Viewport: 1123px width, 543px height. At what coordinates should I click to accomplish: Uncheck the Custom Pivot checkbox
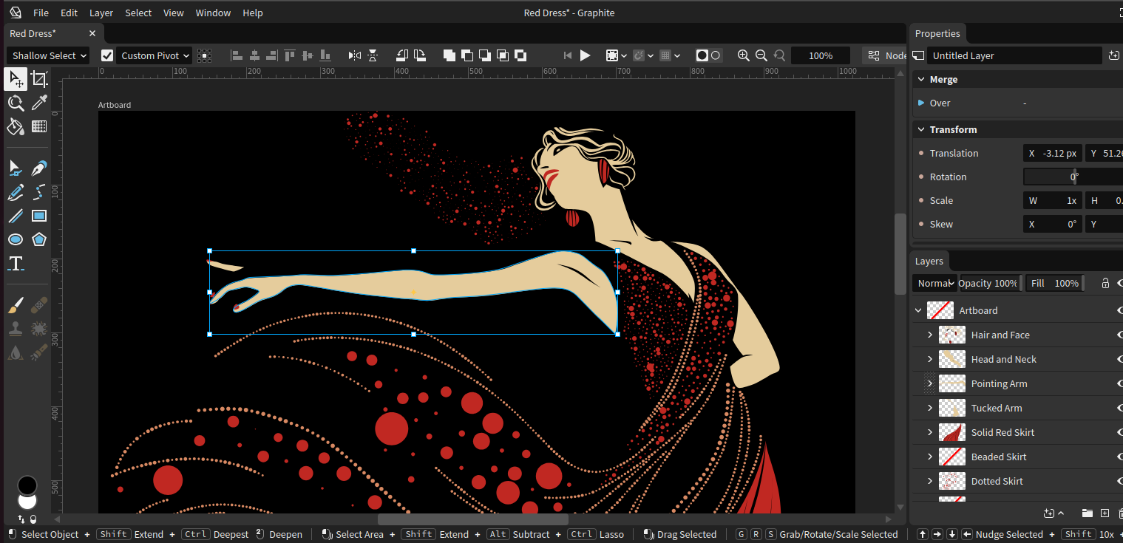point(107,55)
